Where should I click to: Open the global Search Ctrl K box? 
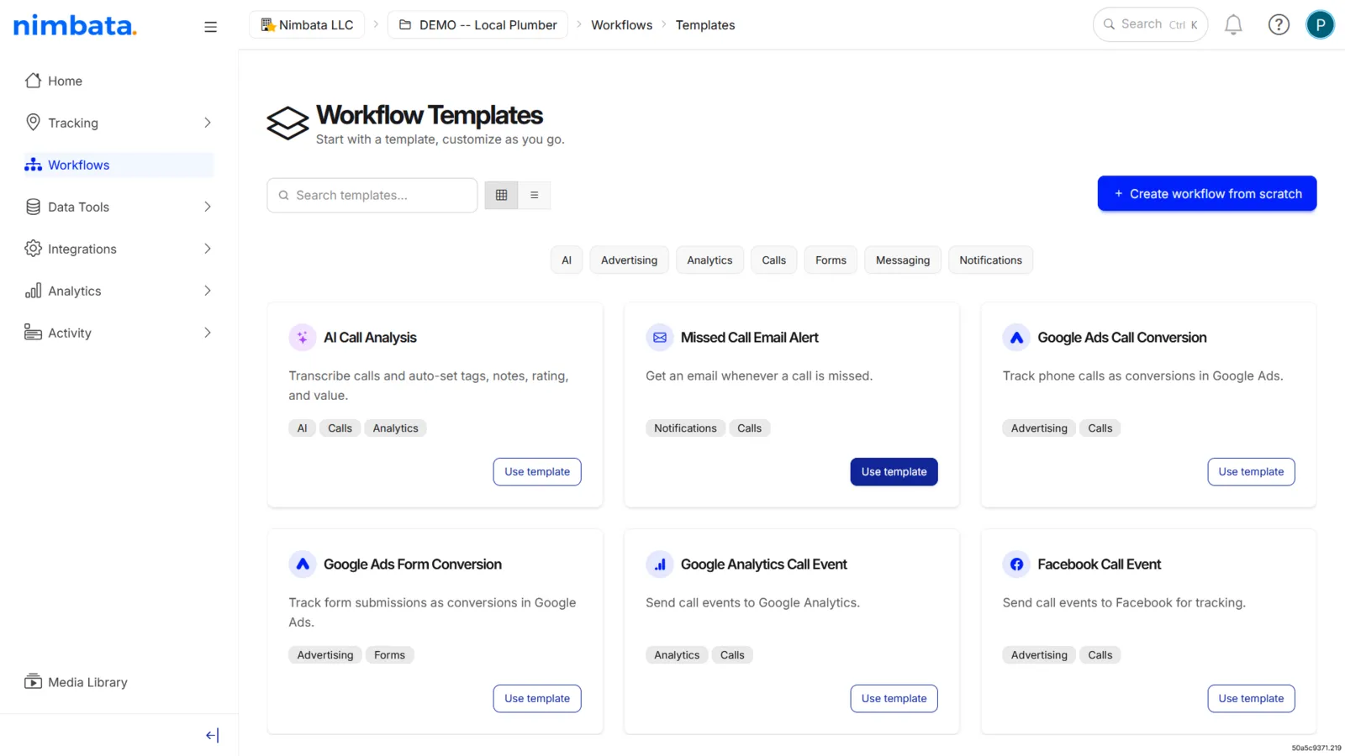tap(1150, 24)
